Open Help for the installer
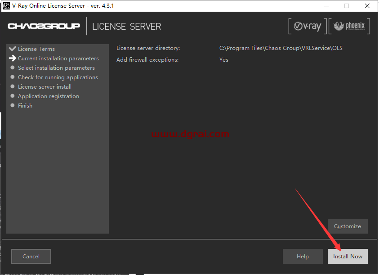Screen dimensions: 379x275 (303, 257)
